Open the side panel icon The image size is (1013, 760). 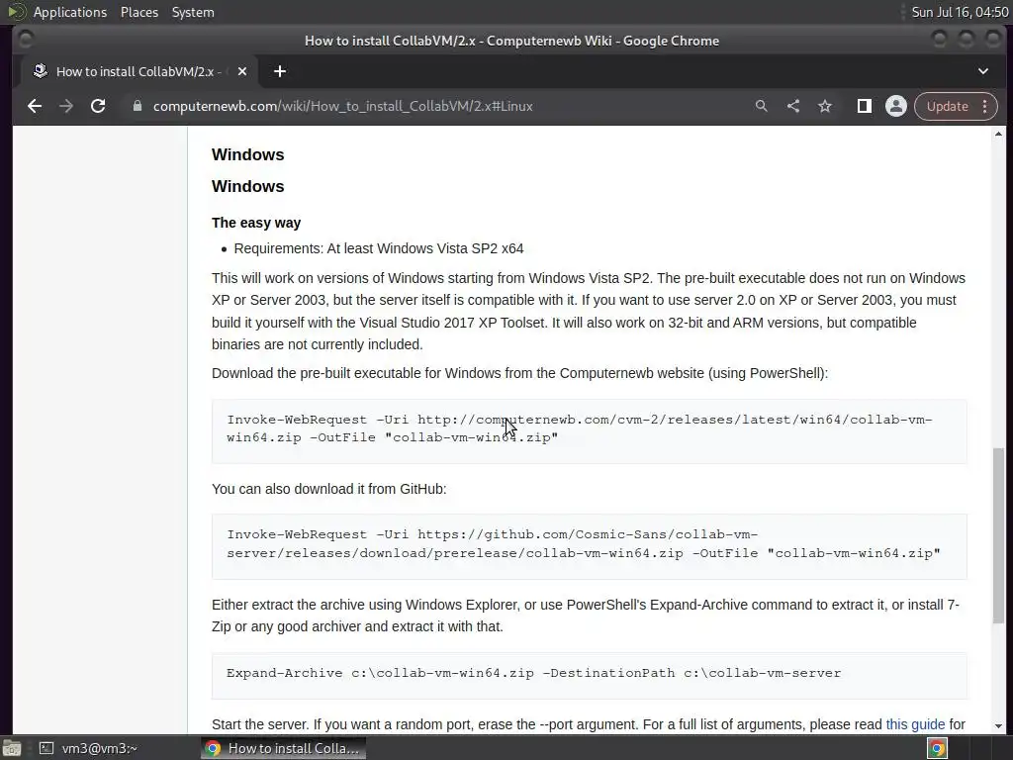click(x=864, y=106)
